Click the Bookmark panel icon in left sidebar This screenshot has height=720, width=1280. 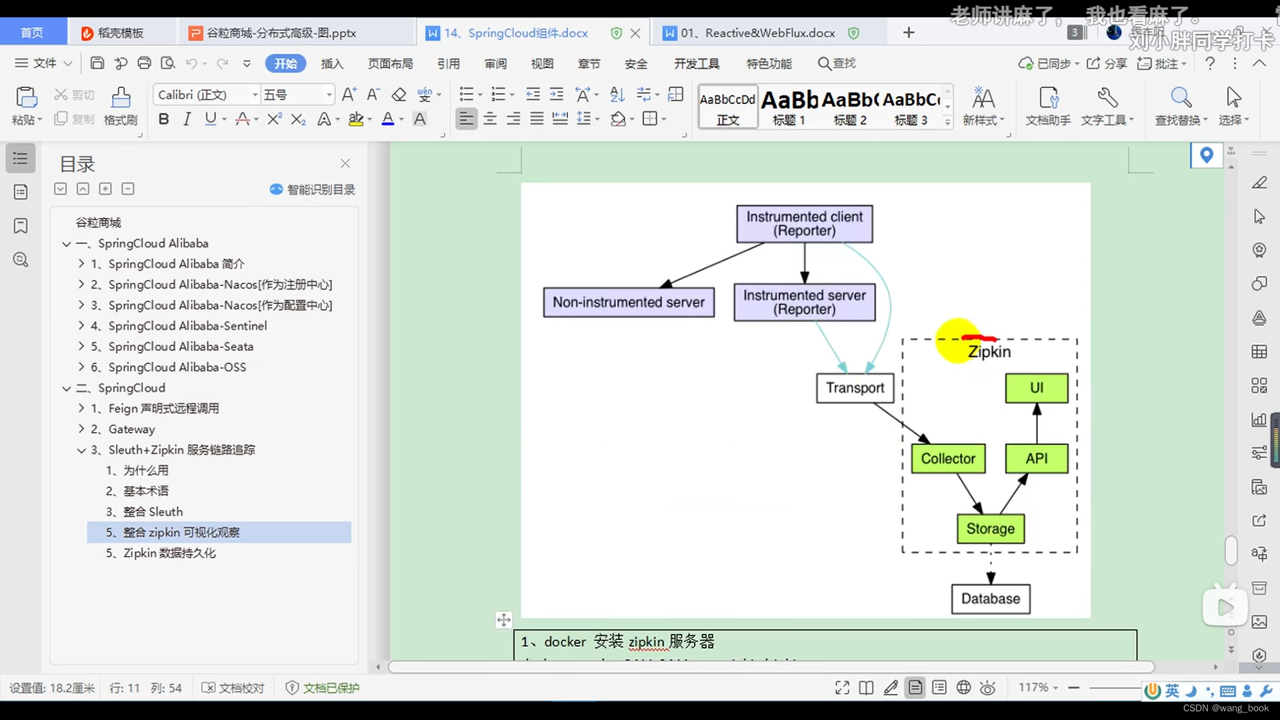point(21,226)
